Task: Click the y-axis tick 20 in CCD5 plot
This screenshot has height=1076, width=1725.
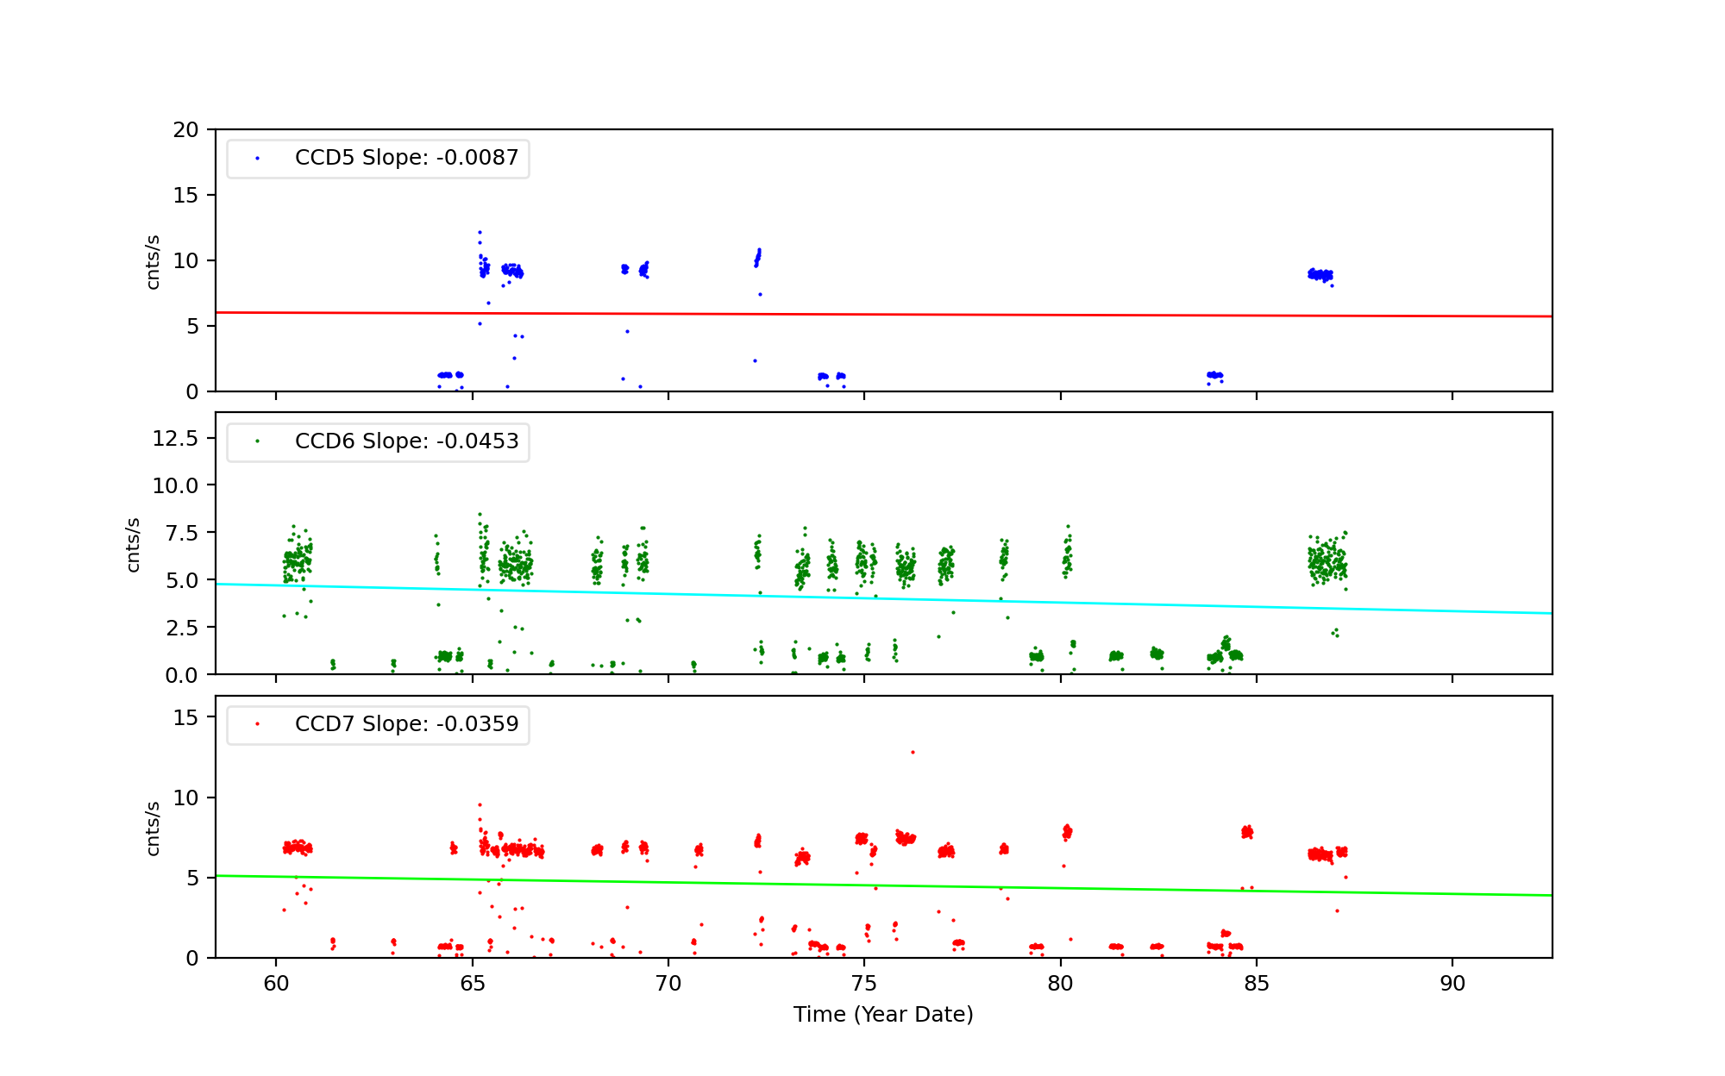Action: pos(185,130)
